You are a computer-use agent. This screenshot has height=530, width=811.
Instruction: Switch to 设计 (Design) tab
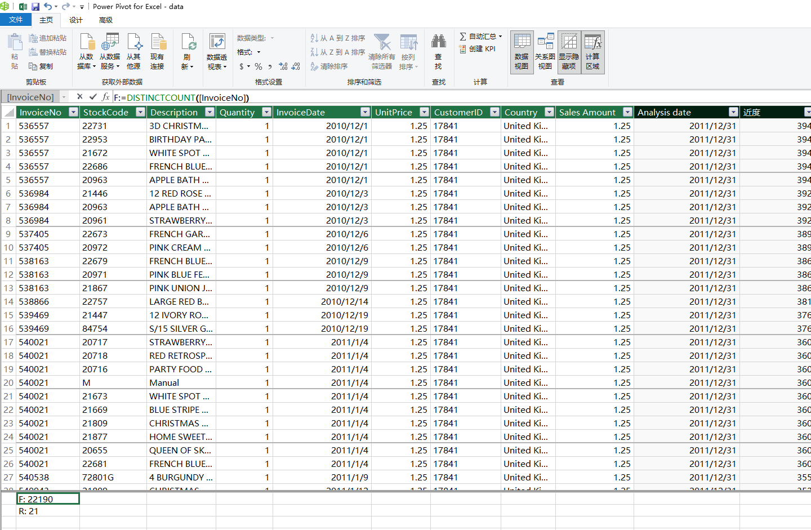pos(76,20)
